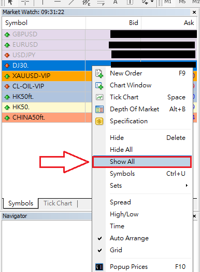Select the crosshair tool in the toolbar
200x272 pixels.
25,3
